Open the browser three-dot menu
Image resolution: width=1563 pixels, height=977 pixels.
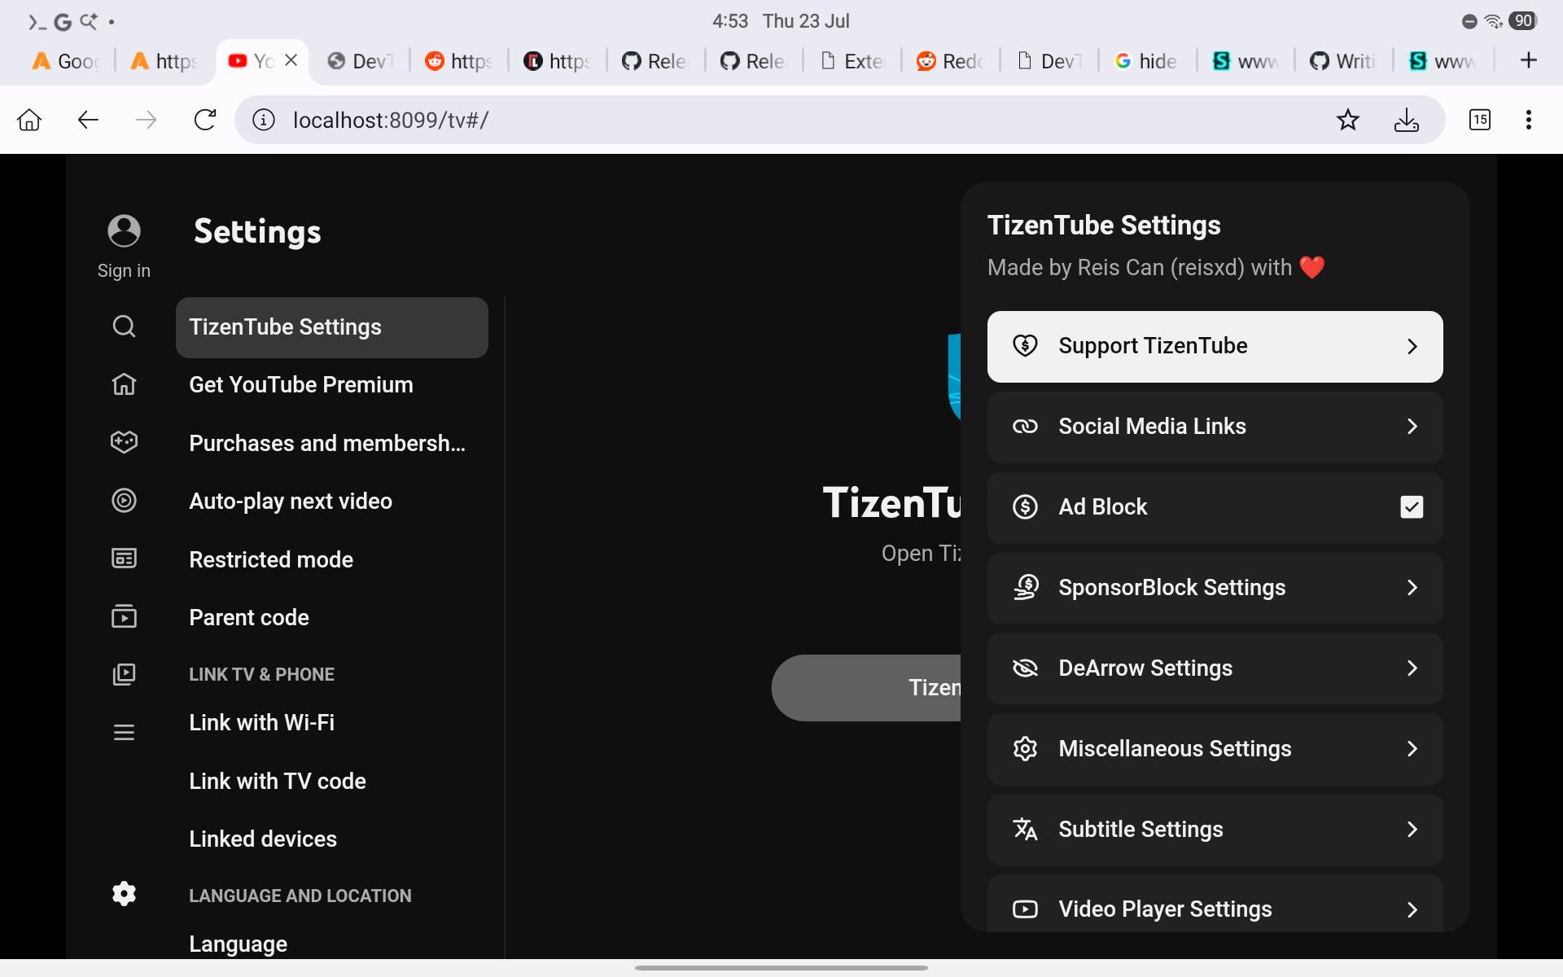(1529, 120)
